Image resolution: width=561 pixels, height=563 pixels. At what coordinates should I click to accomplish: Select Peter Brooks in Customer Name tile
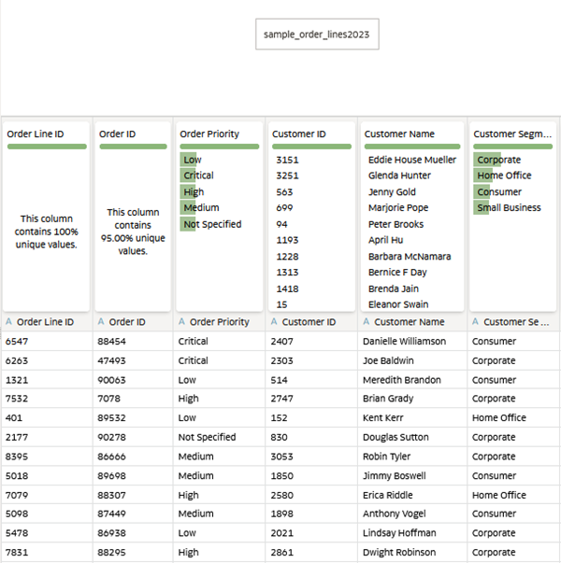(396, 224)
